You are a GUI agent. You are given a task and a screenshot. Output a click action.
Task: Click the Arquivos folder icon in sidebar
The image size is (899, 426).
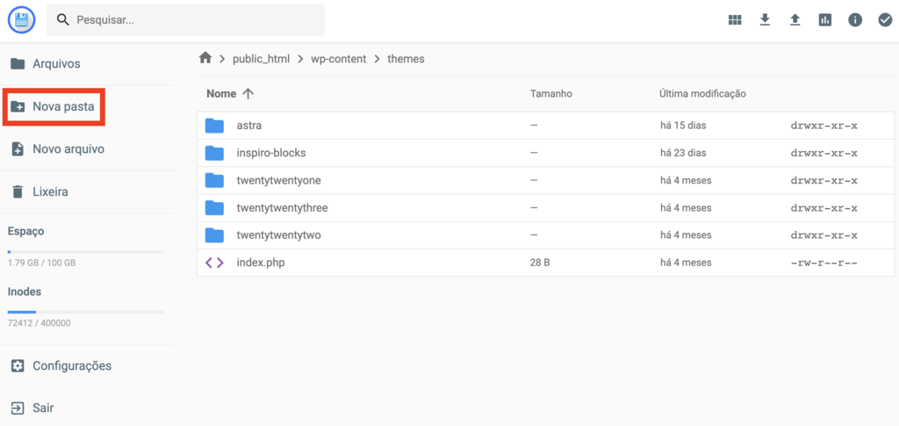click(x=18, y=63)
